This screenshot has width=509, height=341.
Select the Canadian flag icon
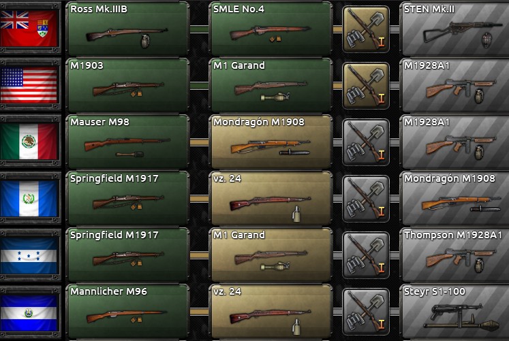(29, 28)
